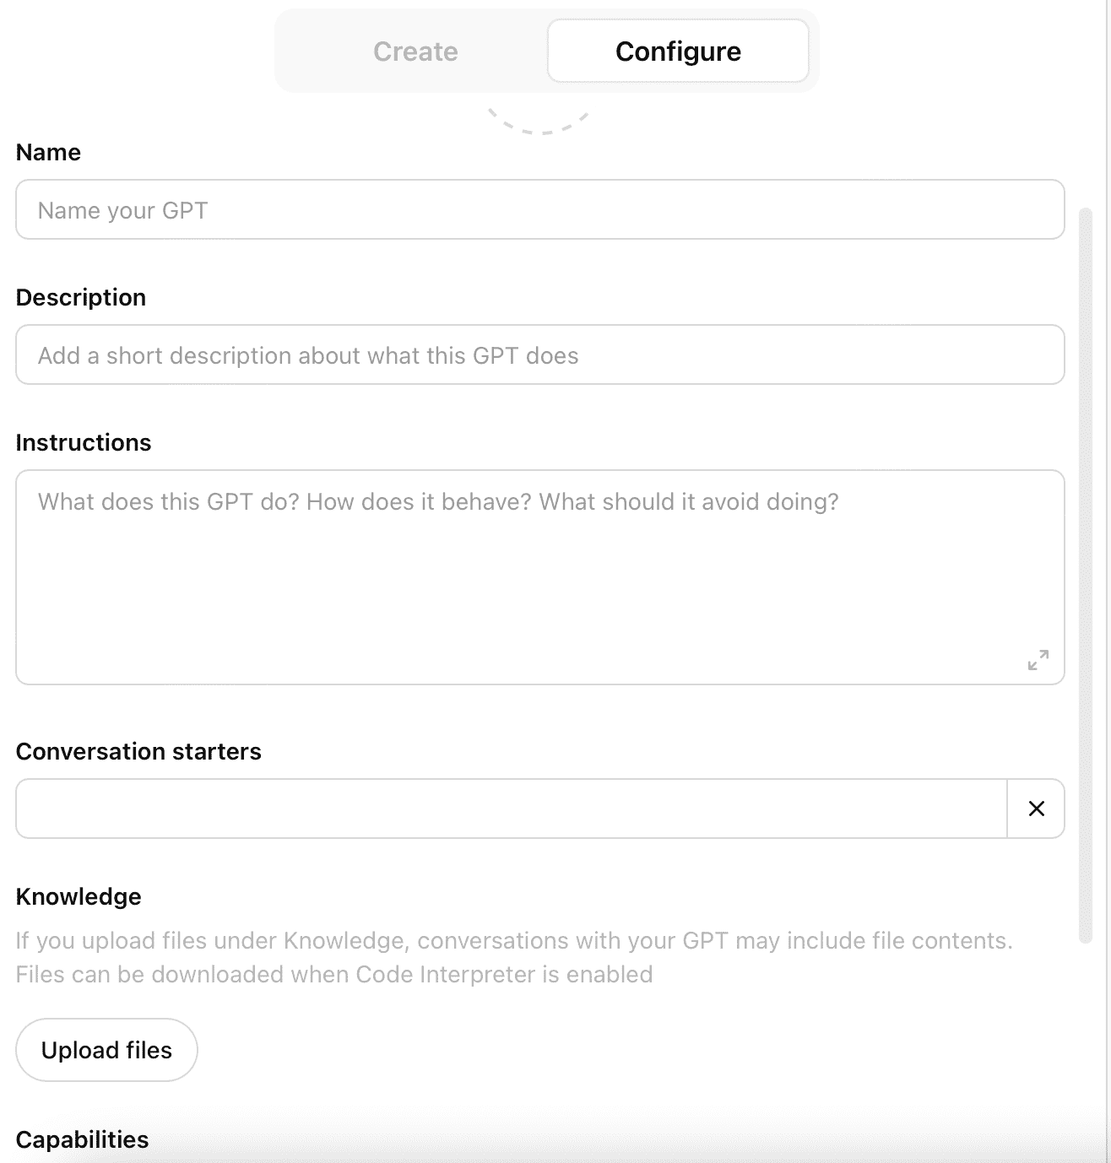Click the Conversation starters label
Viewport: 1111px width, 1163px height.
click(138, 750)
